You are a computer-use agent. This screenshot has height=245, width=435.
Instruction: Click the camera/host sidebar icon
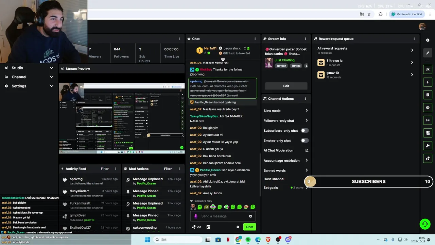[x=428, y=133]
